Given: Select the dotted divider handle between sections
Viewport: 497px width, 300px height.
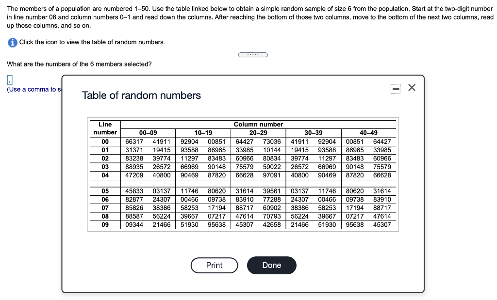Looking at the screenshot, I should 253,55.
